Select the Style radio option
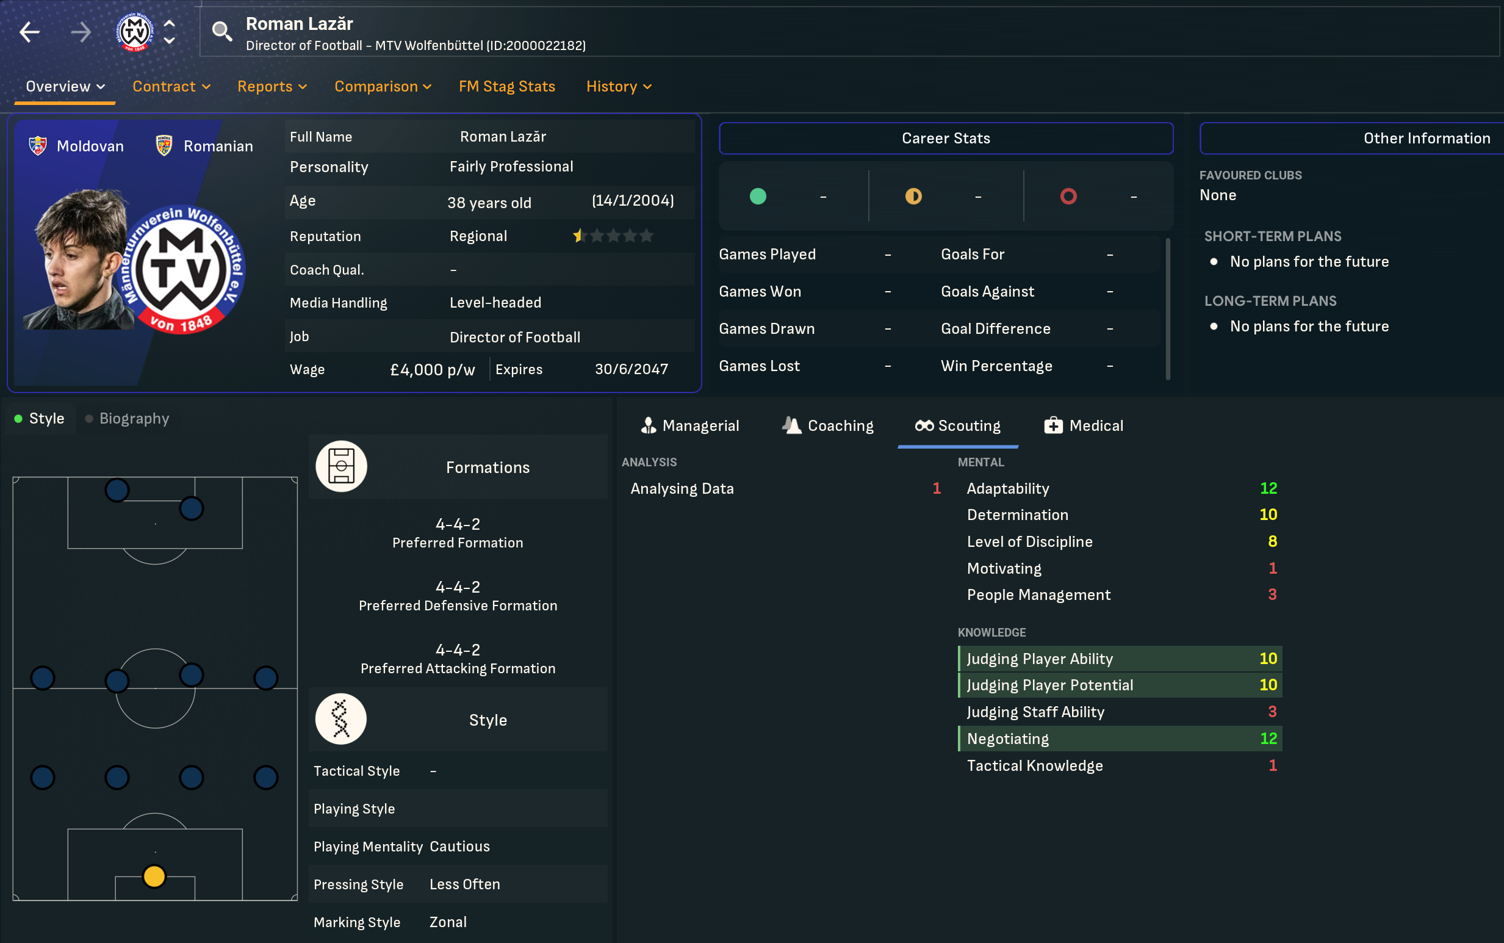 click(40, 419)
